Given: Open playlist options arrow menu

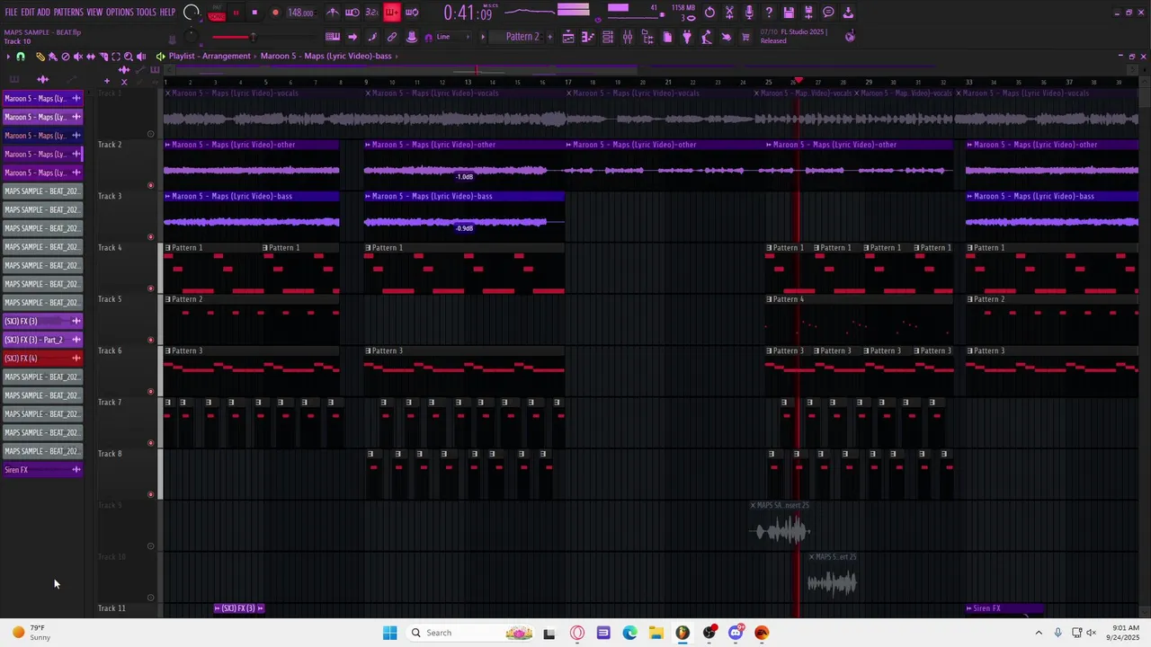Looking at the screenshot, I should 8,57.
